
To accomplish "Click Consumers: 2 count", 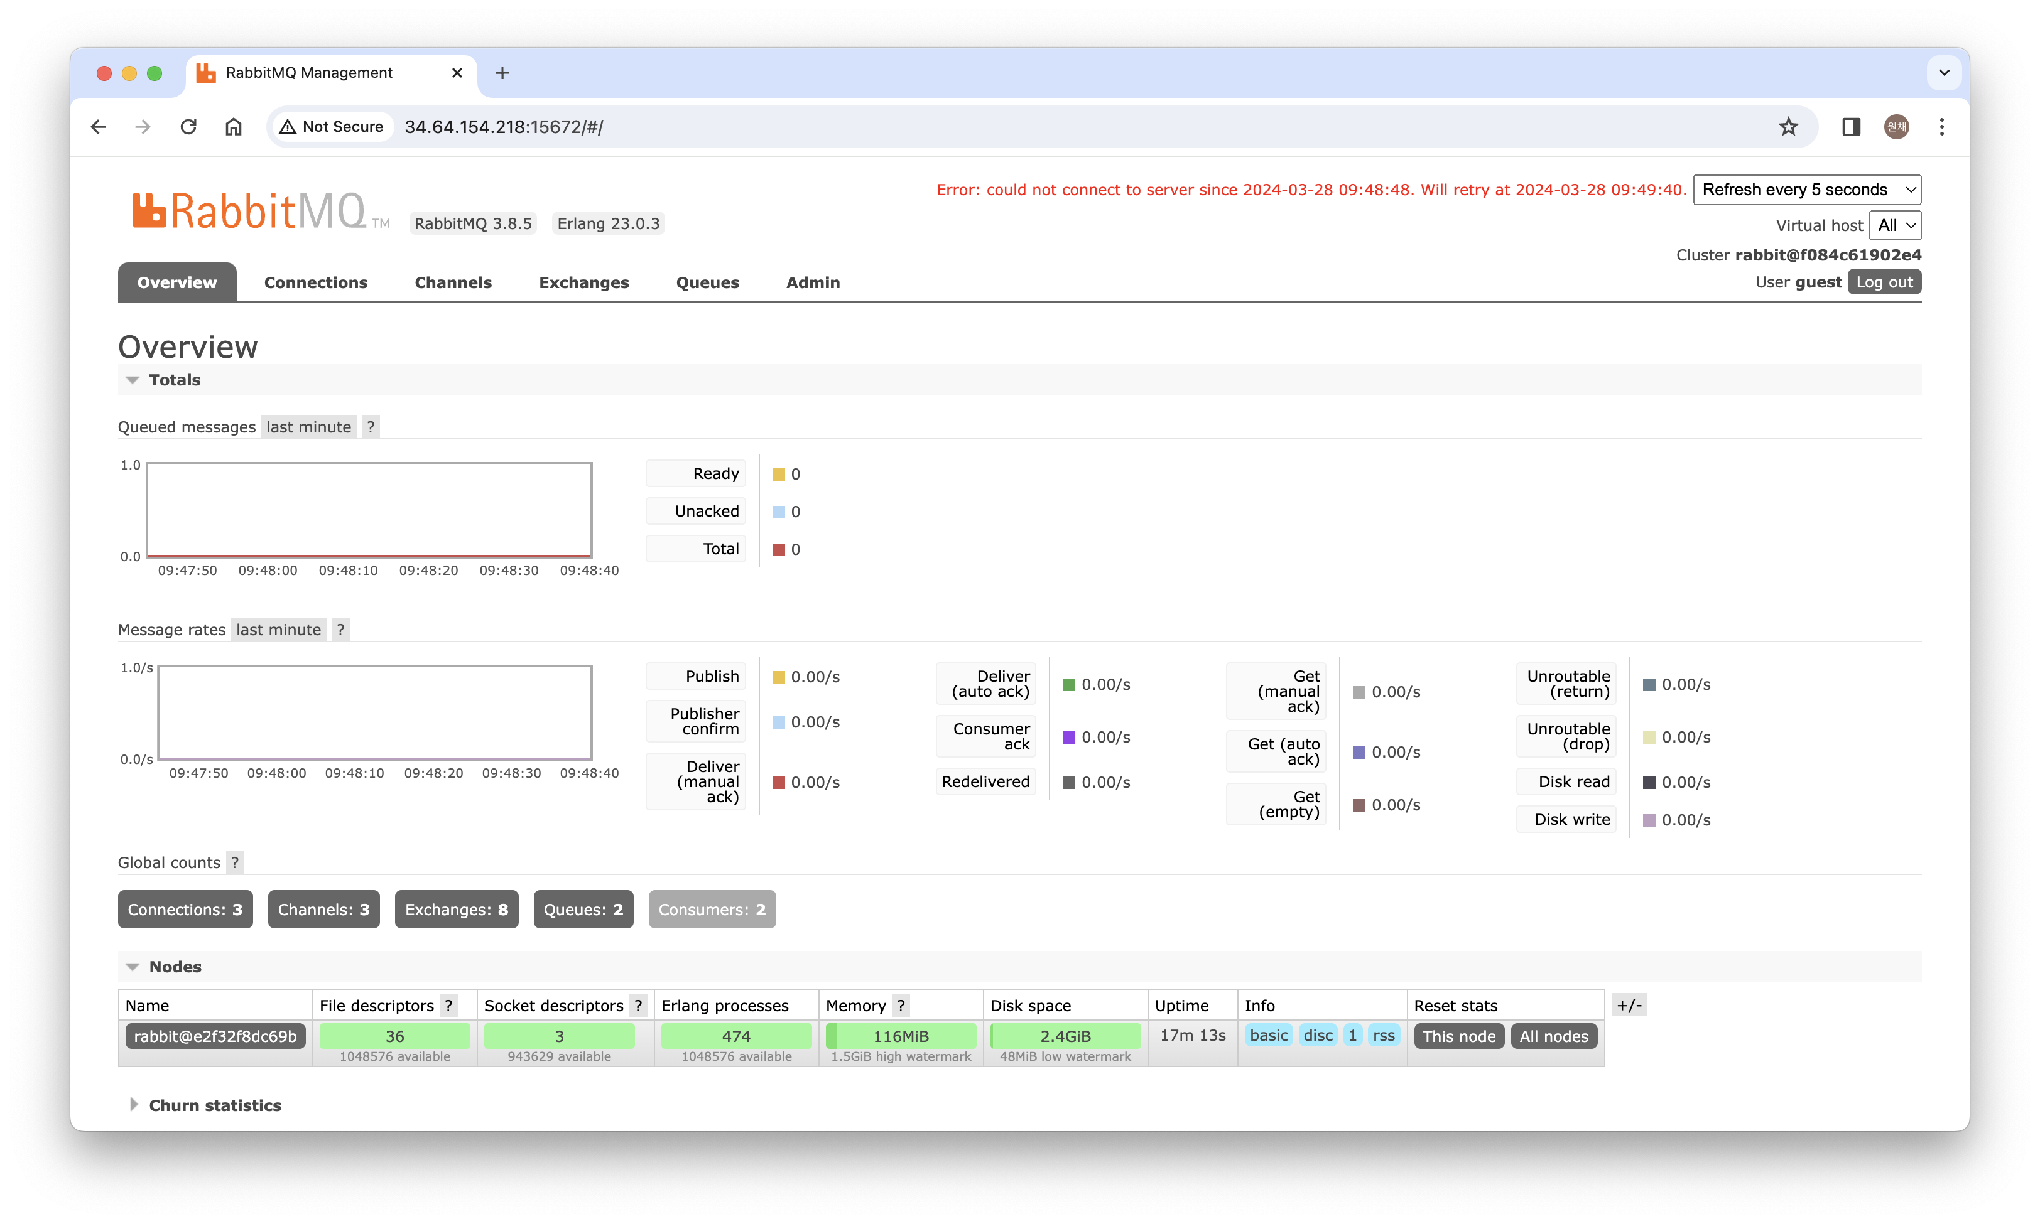I will pyautogui.click(x=712, y=909).
